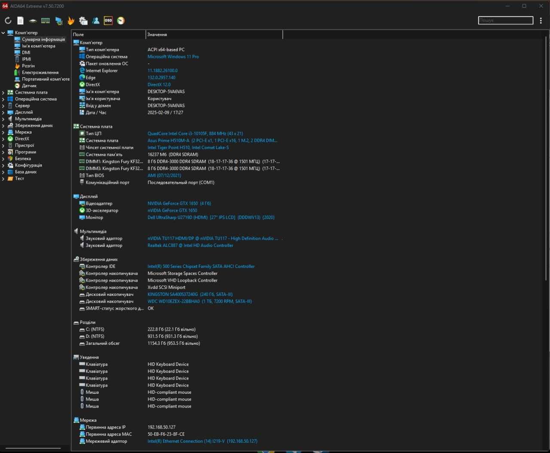This screenshot has height=453, width=550.
Task: Click the CPU chip toolbar icon
Action: pos(33,21)
